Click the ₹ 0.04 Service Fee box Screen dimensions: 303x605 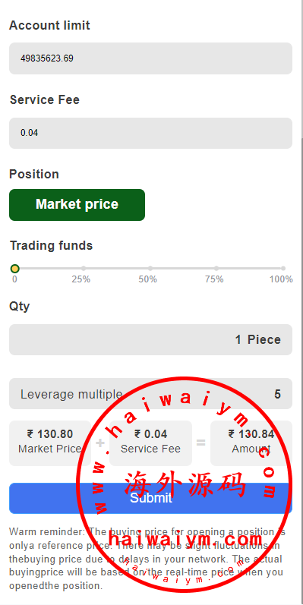click(x=150, y=443)
